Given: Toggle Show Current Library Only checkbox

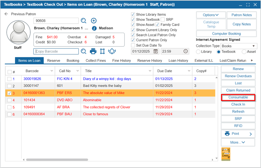Looking at the screenshot, I should [x=133, y=30].
